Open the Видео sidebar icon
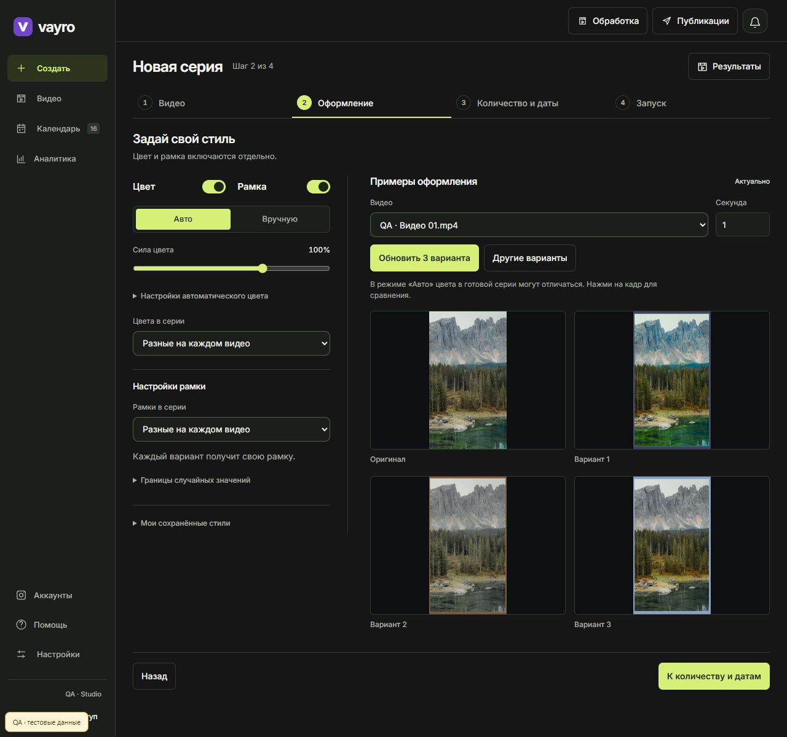The width and height of the screenshot is (787, 737). [x=22, y=98]
